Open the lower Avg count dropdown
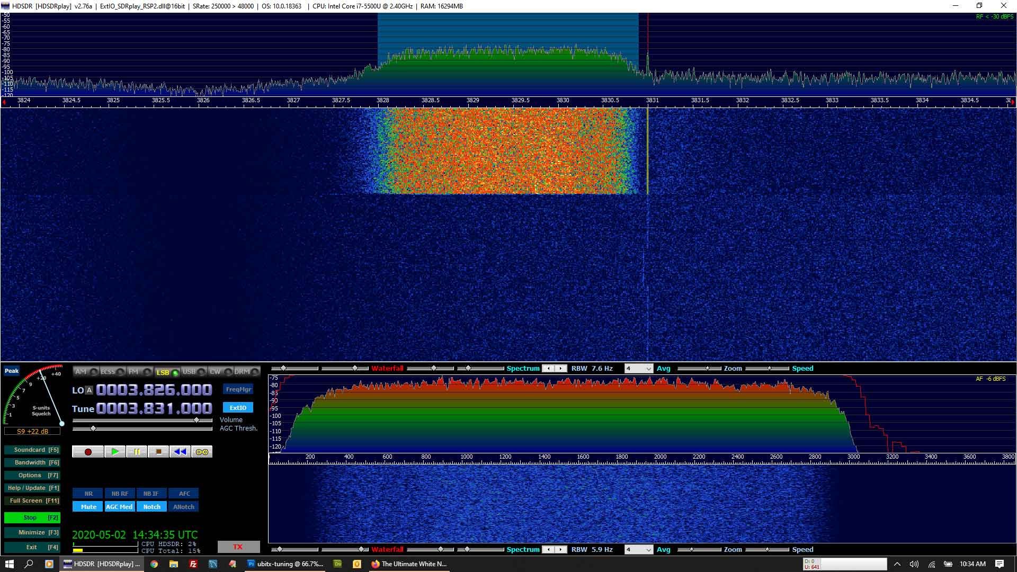The image size is (1017, 572). 638,550
